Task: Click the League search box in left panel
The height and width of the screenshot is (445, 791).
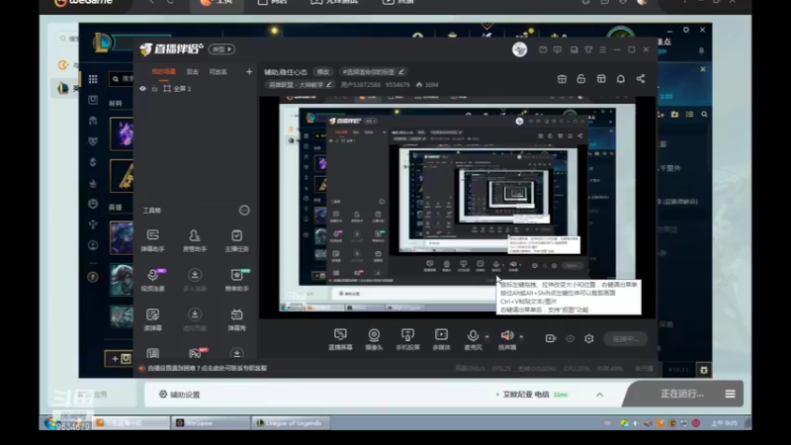Action: 121,79
